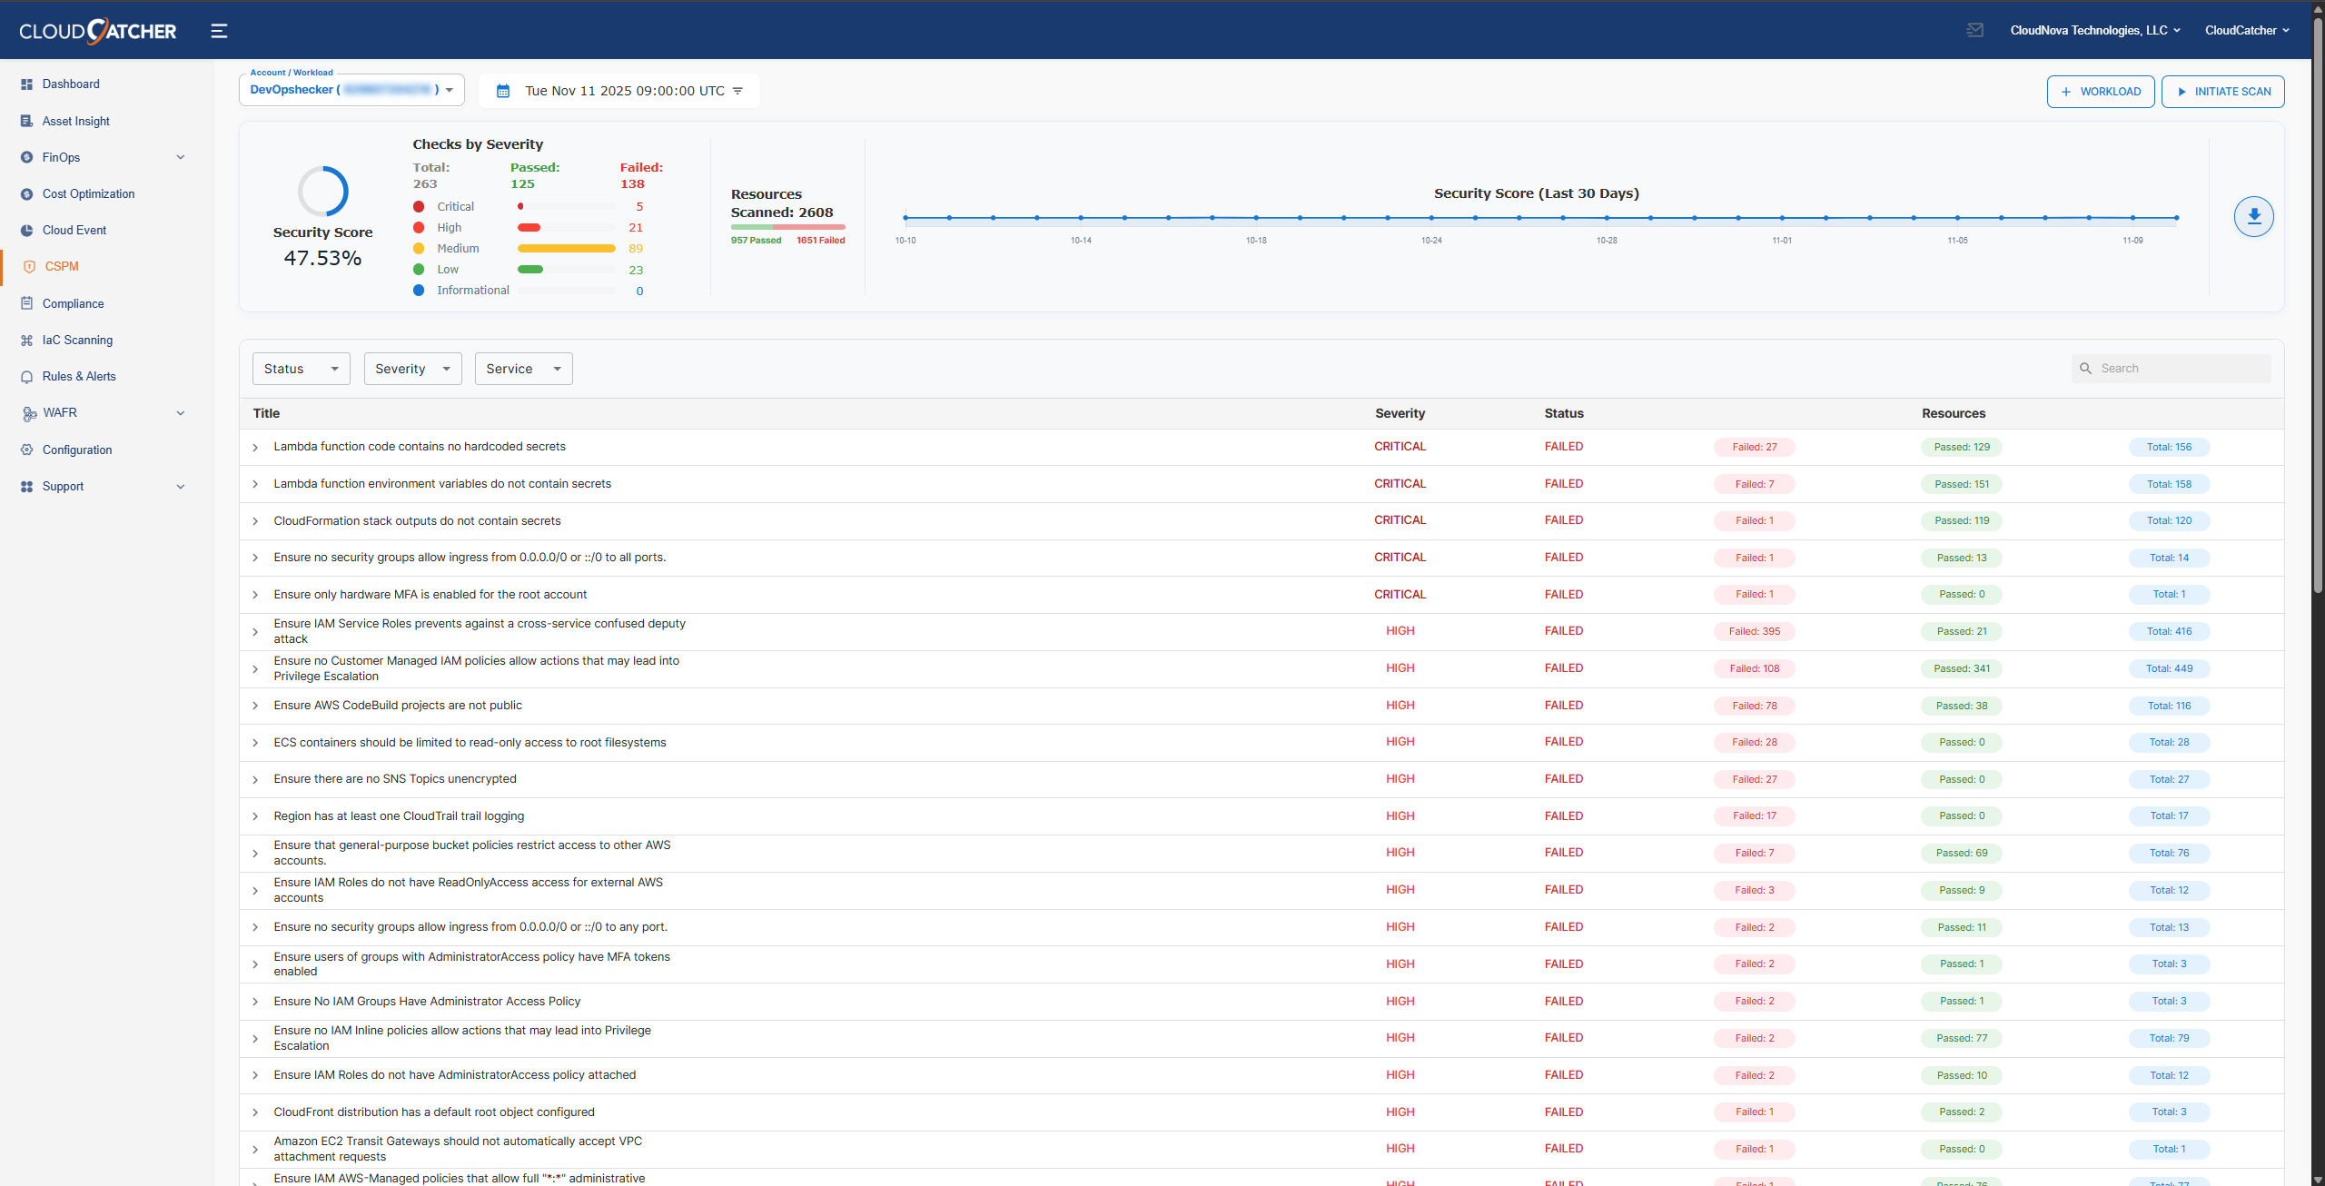This screenshot has width=2325, height=1186.
Task: Open the Severity filter dropdown
Action: 412,368
